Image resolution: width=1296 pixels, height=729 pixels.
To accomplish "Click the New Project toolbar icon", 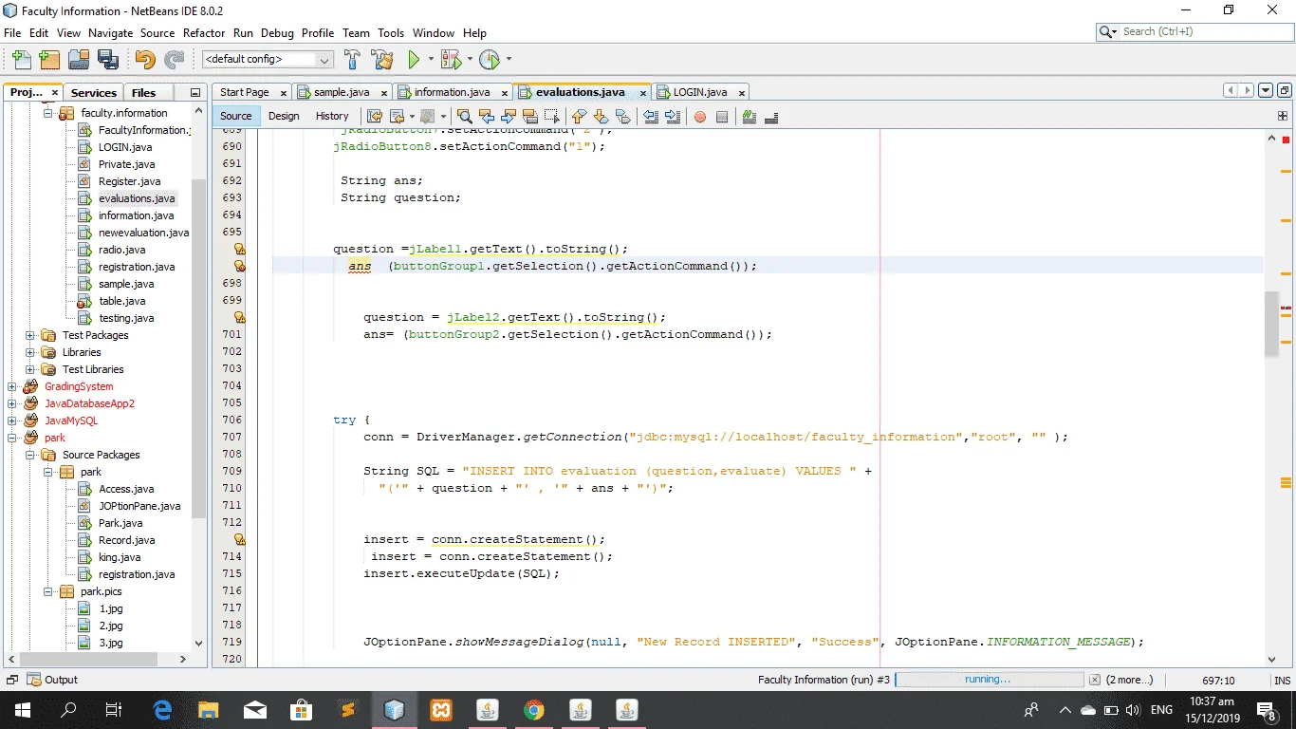I will coord(50,59).
